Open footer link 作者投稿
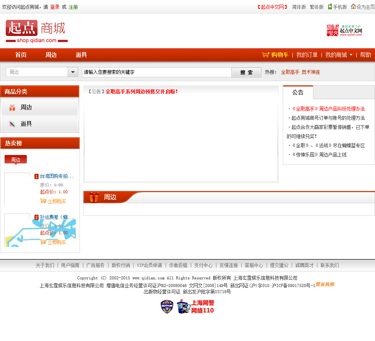This screenshot has height=341, width=375. [178, 265]
